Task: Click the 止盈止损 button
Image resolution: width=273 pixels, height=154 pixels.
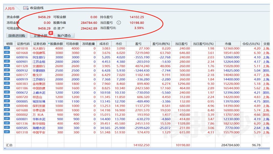Action: [41, 36]
